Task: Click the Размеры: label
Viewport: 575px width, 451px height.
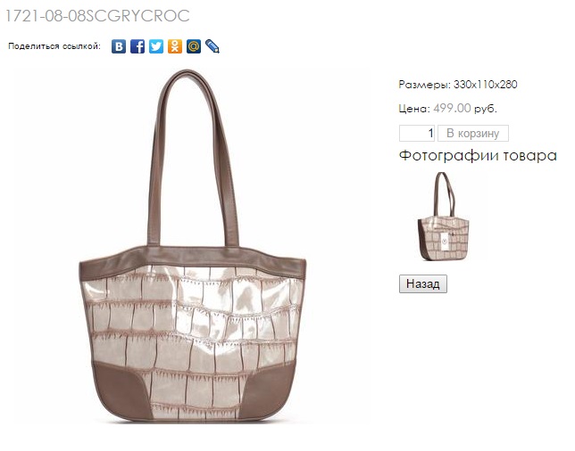Action: point(425,85)
